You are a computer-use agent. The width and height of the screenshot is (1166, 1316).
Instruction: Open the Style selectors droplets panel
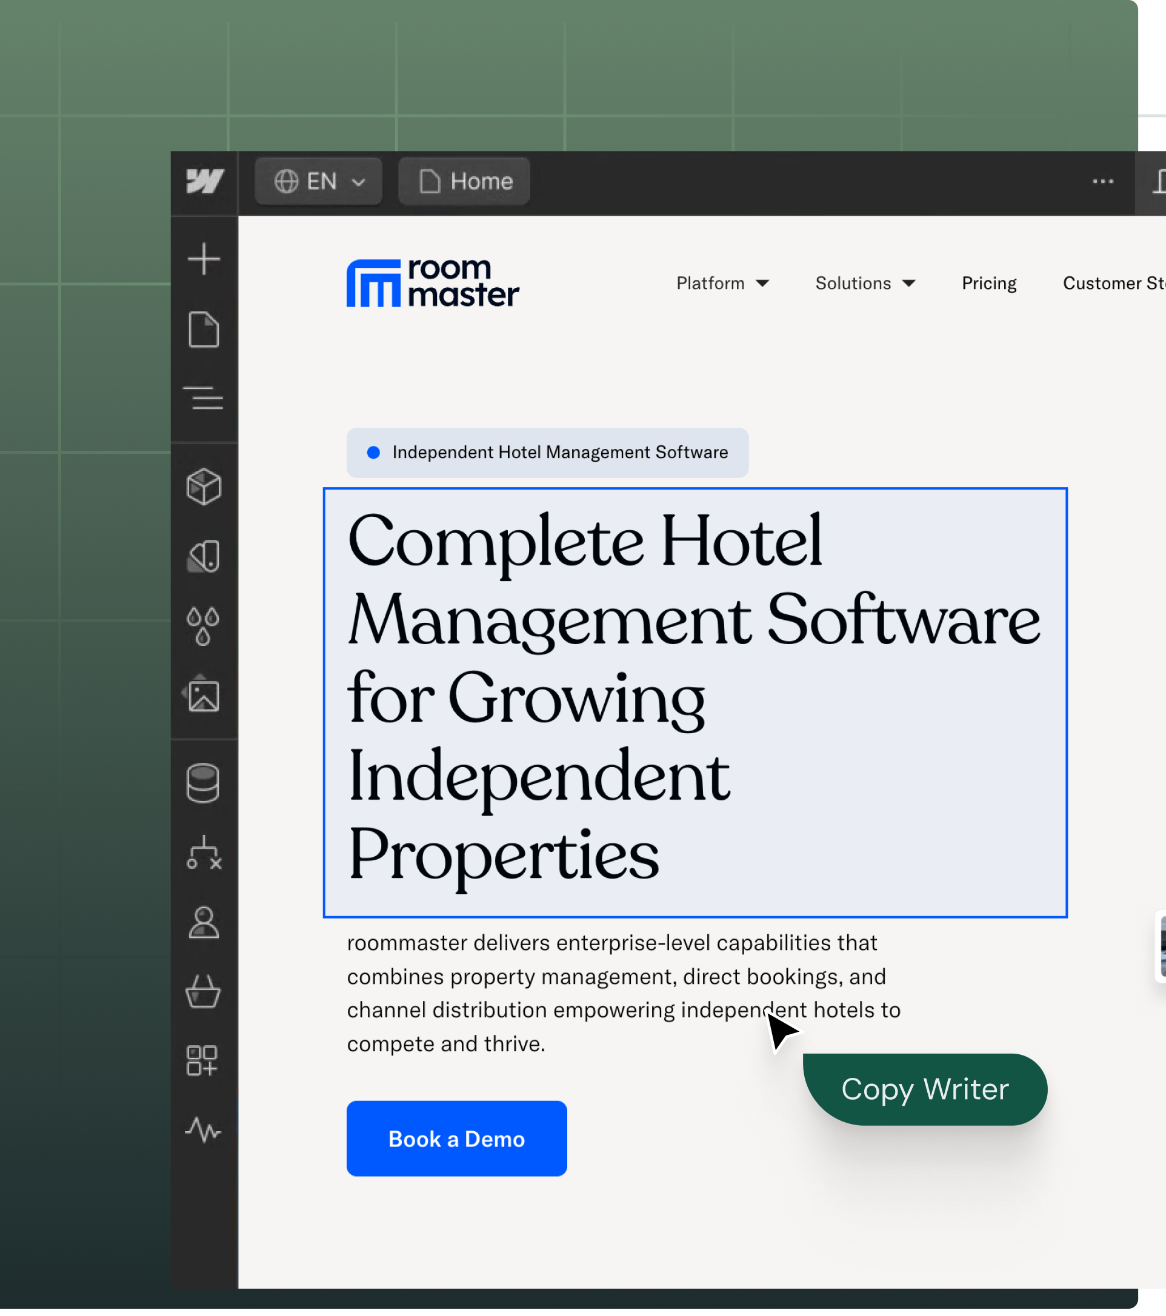(204, 626)
